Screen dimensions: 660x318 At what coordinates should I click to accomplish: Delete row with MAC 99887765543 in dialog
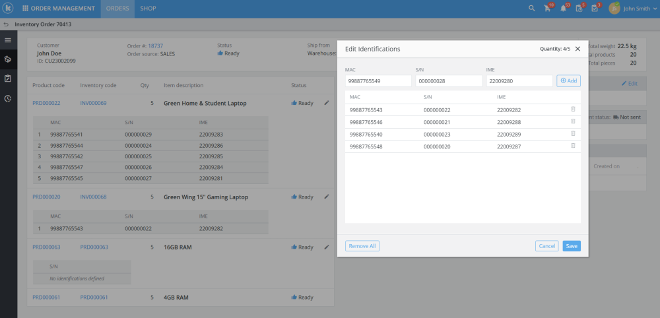pos(573,110)
